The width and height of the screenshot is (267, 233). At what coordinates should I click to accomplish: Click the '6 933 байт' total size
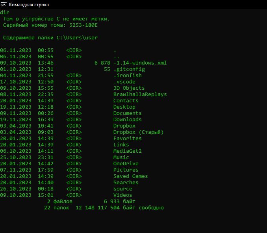(120, 202)
